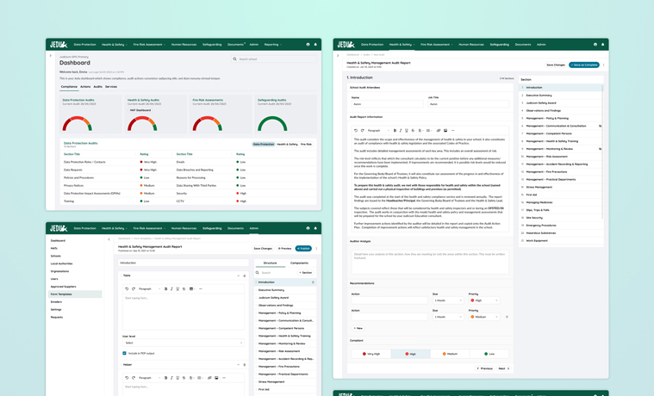This screenshot has height=396, width=654.
Task: Collapse the Table block with its chevron
Action: [238, 275]
